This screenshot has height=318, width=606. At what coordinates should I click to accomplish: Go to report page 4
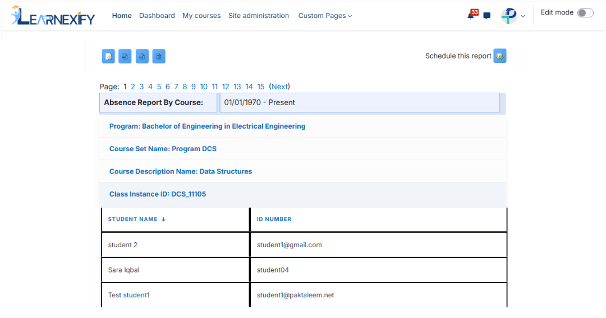coord(150,87)
